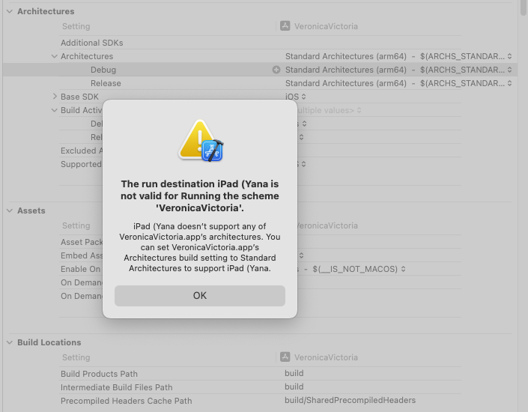Screen dimensions: 528x412
Task: Click the vertical scrollbar thumb
Action: (524, 7)
